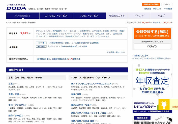Open the 販売/サービス job category
Viewport: 178px width, 124px height.
click(x=16, y=116)
